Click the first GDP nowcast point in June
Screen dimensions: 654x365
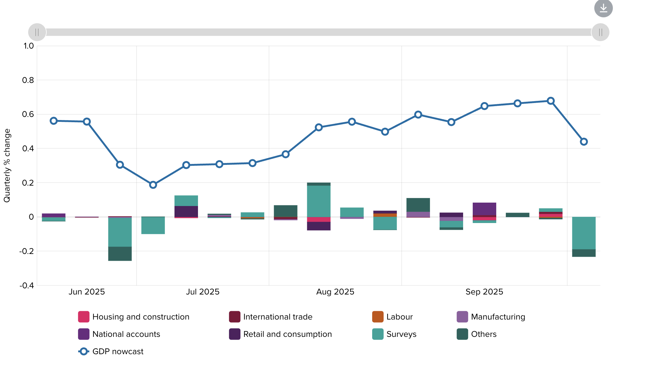54,121
